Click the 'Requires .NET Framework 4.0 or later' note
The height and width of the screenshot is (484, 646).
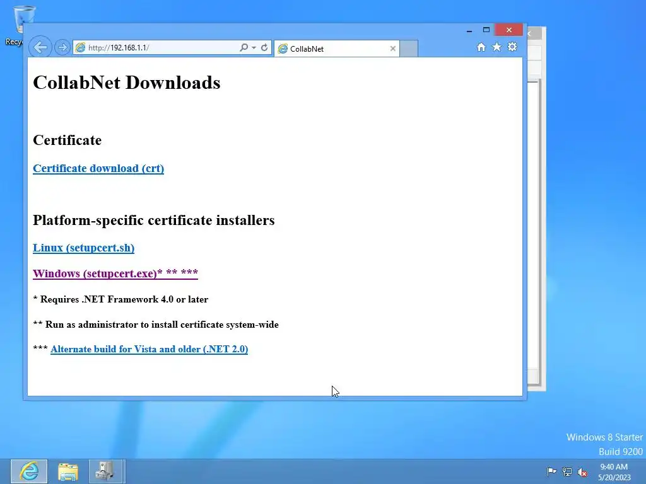coord(120,299)
